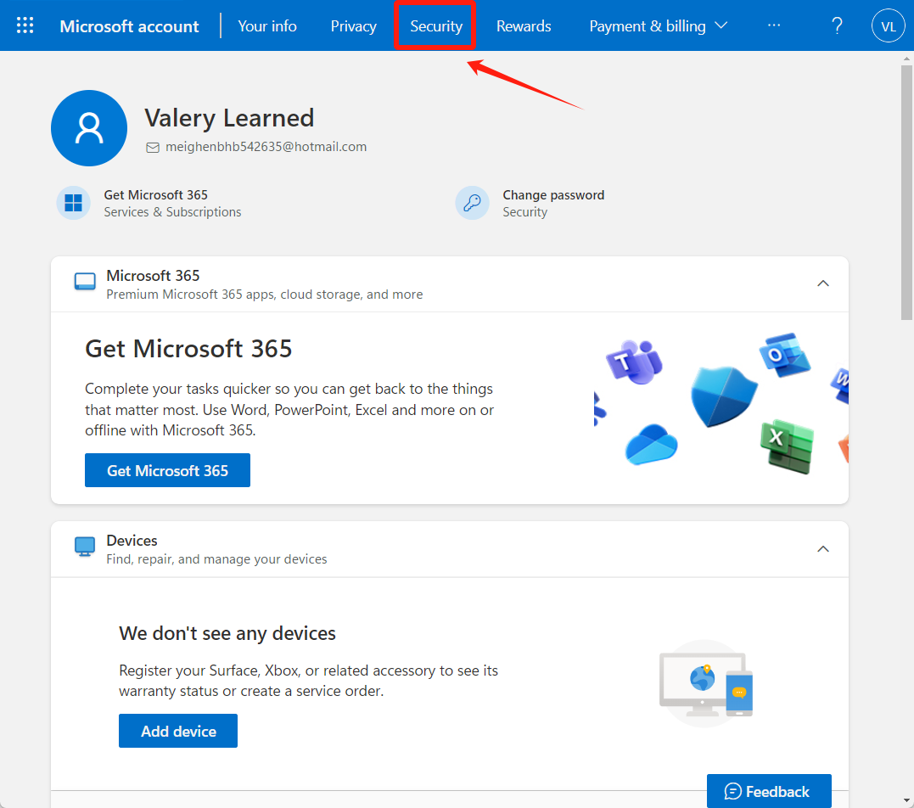The image size is (914, 808).
Task: Open the Rewards tab
Action: tap(524, 25)
